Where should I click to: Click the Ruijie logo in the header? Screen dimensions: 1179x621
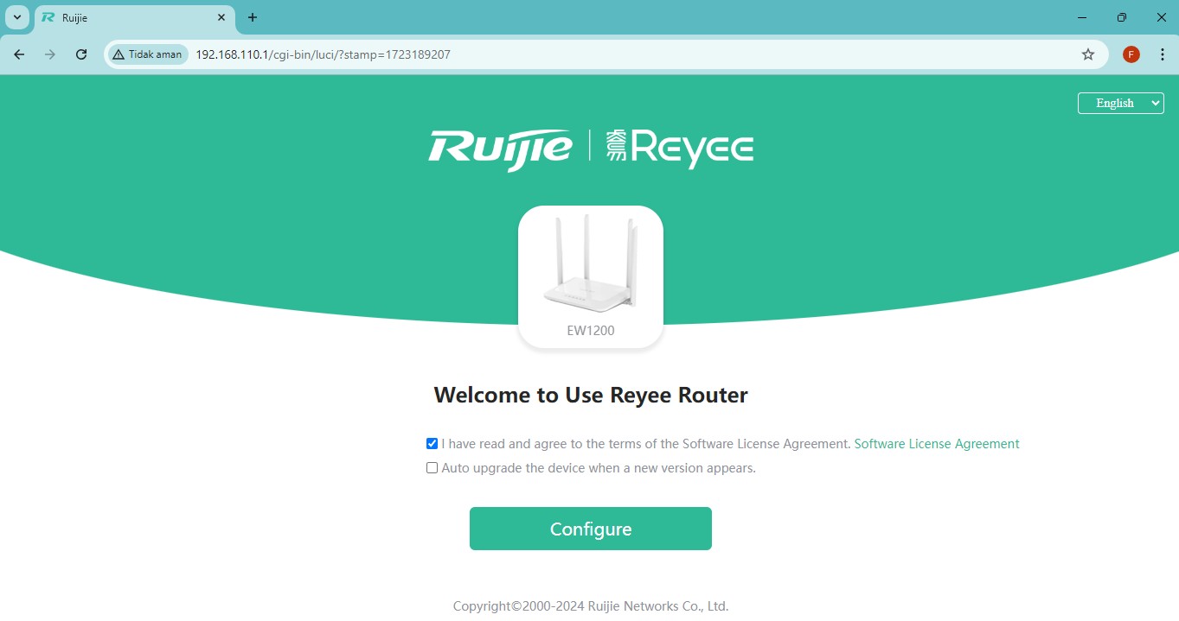(500, 148)
